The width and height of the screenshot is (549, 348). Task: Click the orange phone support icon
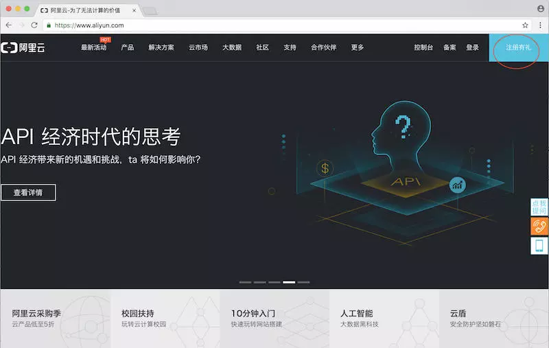tap(539, 226)
